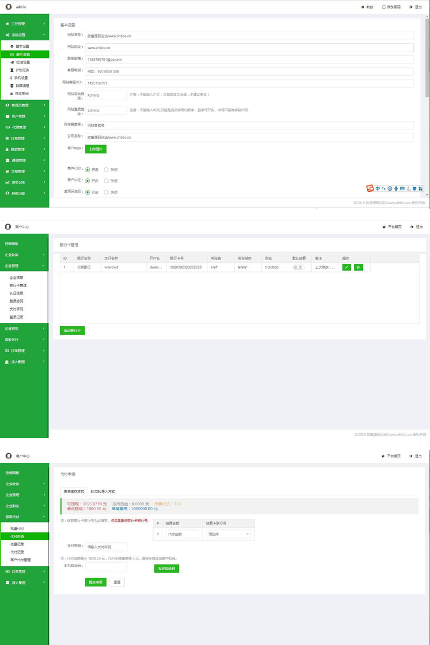Select 关闭 for 商户认证
This screenshot has height=645, width=430.
pos(106,181)
